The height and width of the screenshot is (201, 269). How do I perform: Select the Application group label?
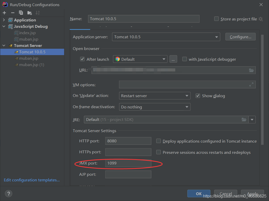coord(25,20)
